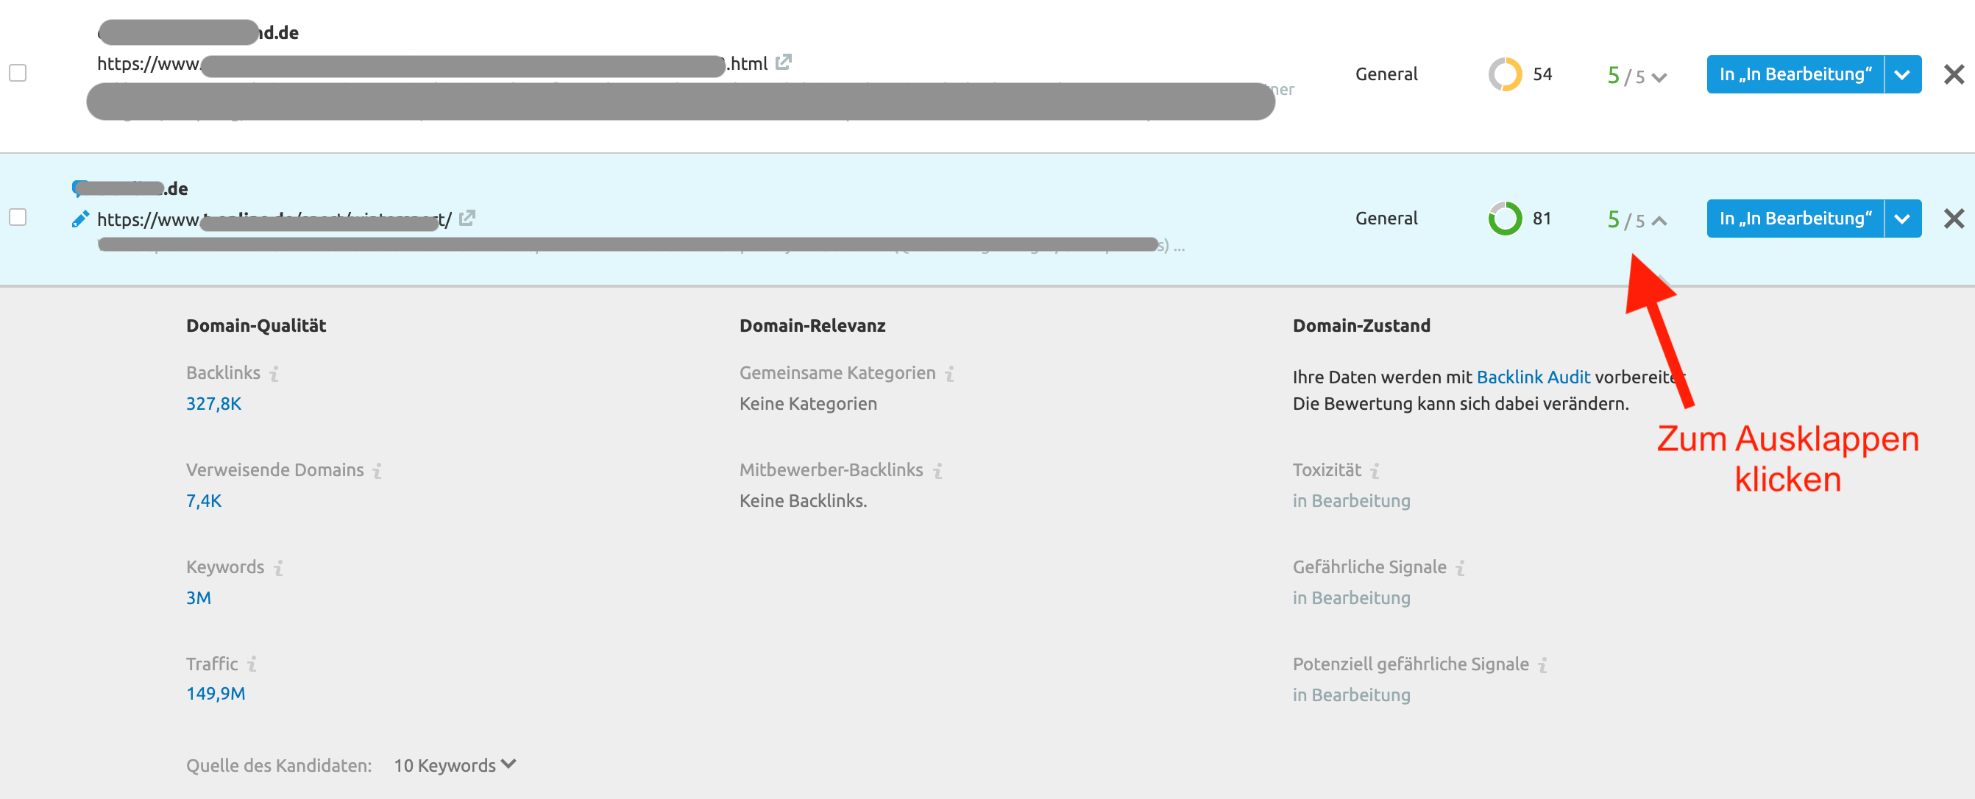1975x799 pixels.
Task: Click Domain-Qualität heading
Action: click(x=256, y=326)
